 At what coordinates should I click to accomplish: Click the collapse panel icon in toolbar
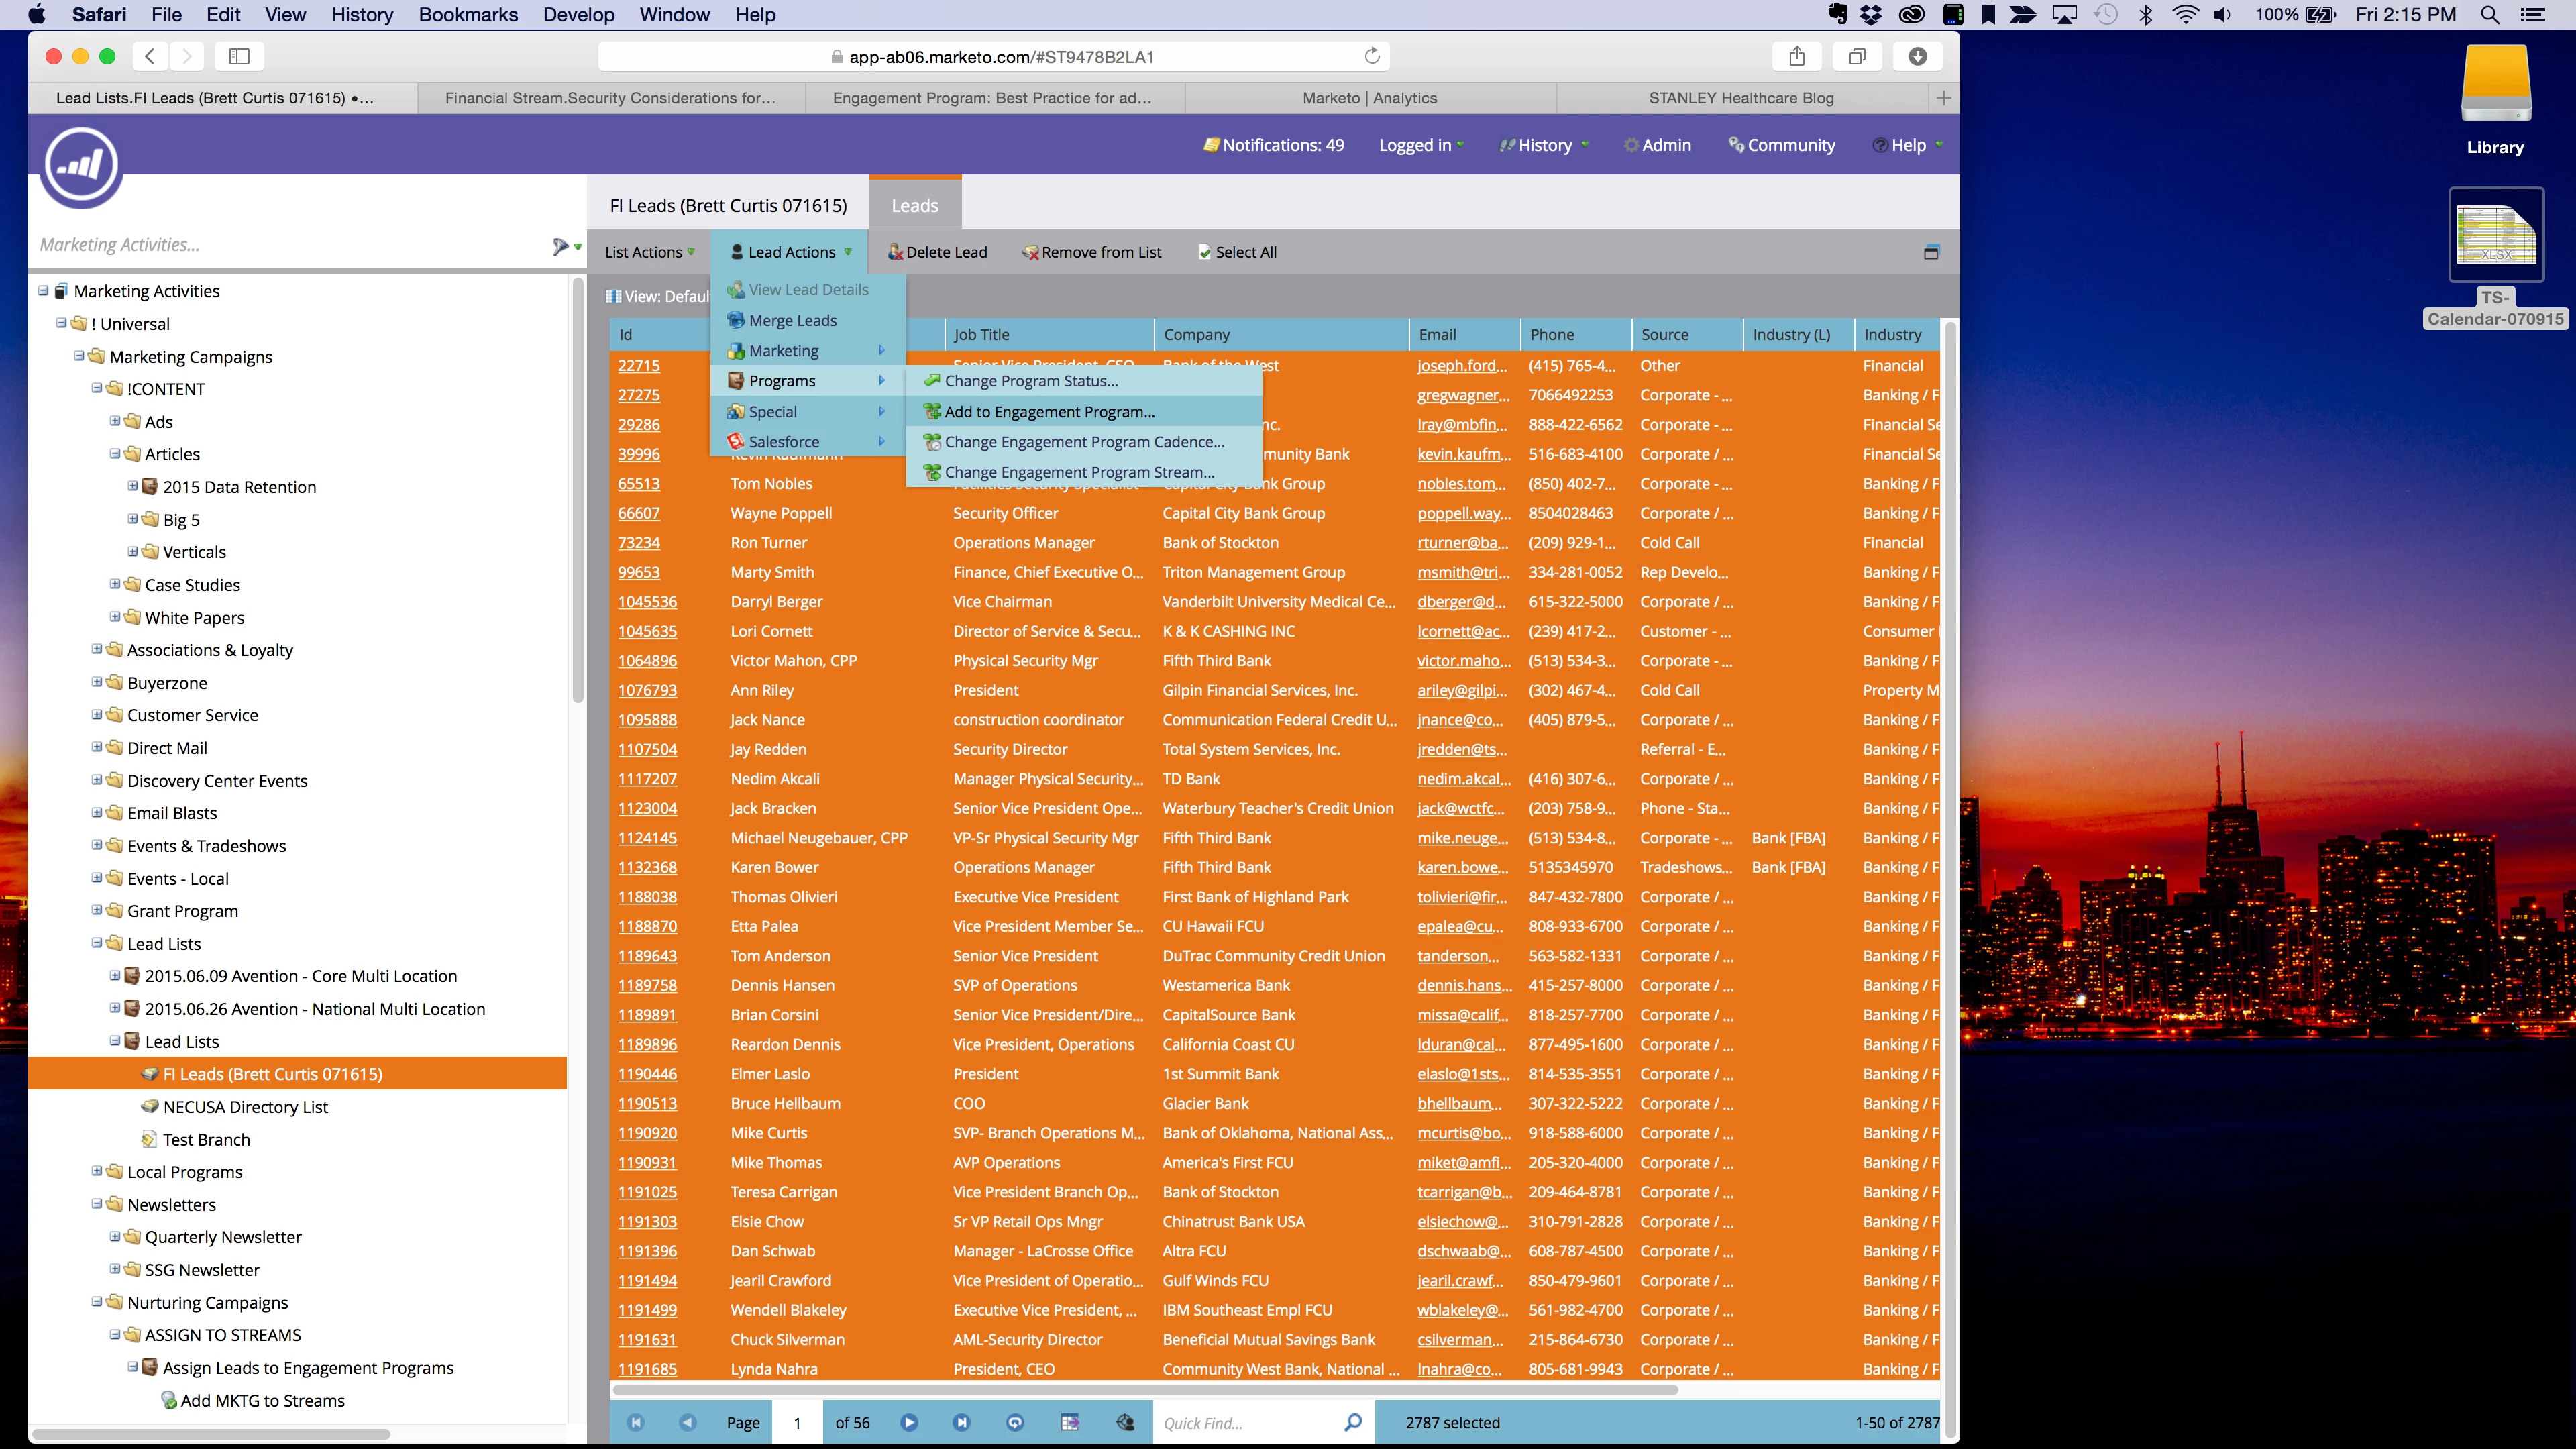pos(1931,252)
